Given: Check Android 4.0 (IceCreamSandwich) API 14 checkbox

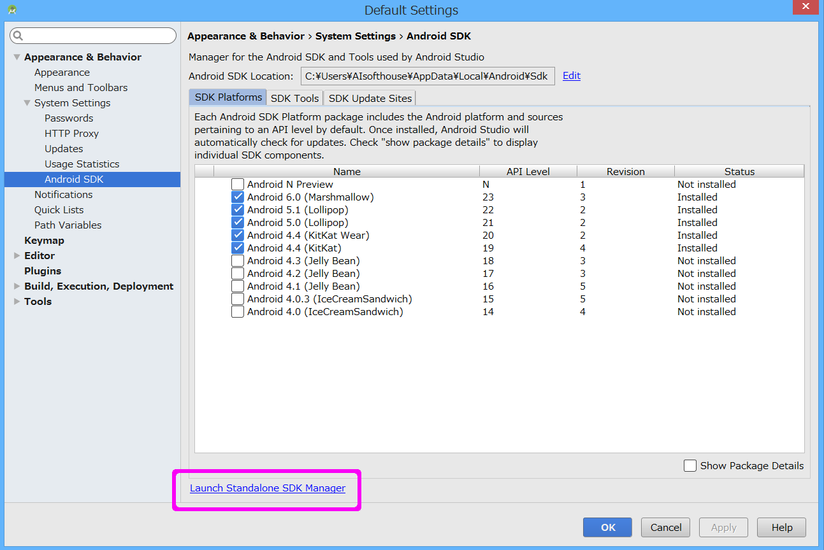Looking at the screenshot, I should 238,312.
